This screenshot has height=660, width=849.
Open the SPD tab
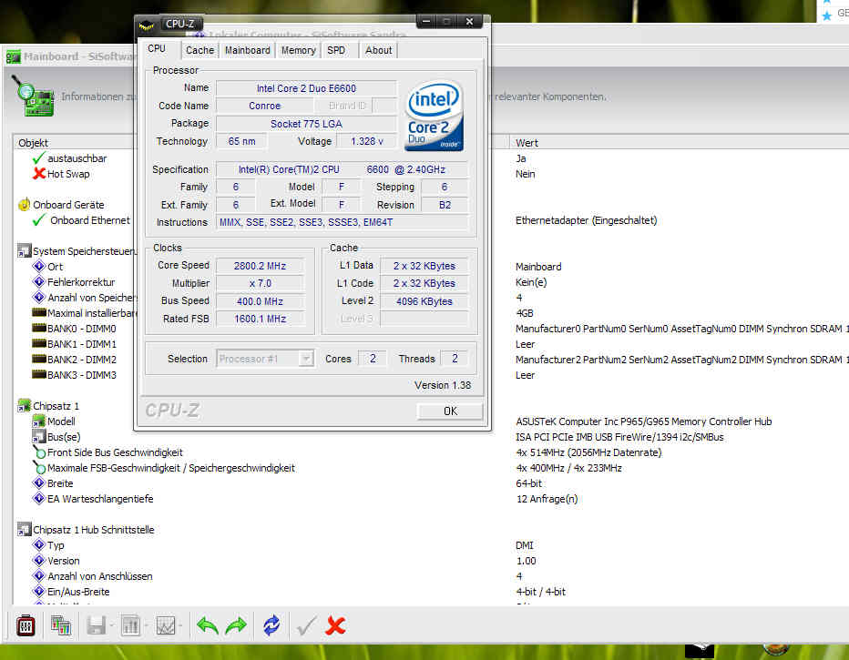coord(336,50)
